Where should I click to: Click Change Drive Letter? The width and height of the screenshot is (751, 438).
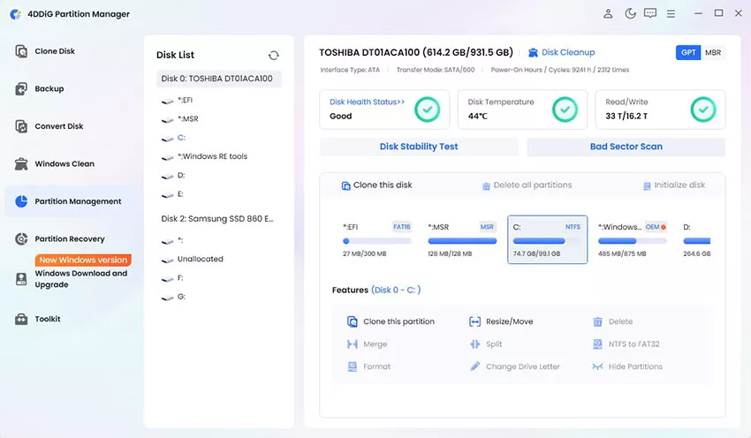coord(514,366)
